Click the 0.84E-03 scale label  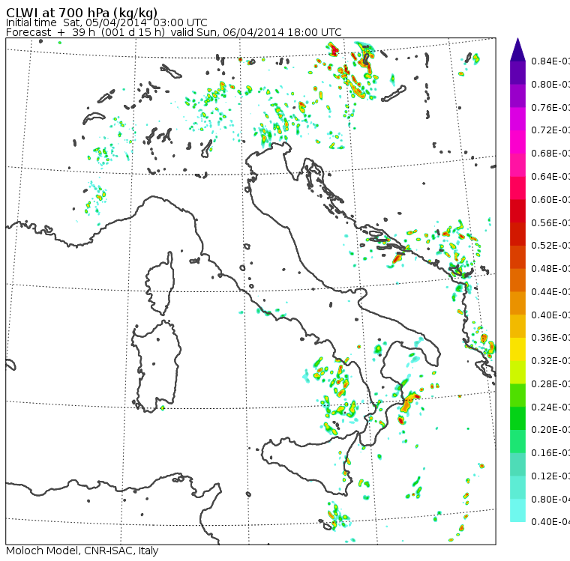[x=550, y=61]
